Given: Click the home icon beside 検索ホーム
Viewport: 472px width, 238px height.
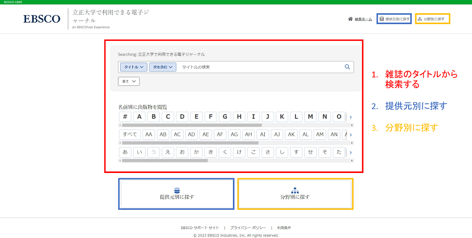Looking at the screenshot, I should click(350, 19).
